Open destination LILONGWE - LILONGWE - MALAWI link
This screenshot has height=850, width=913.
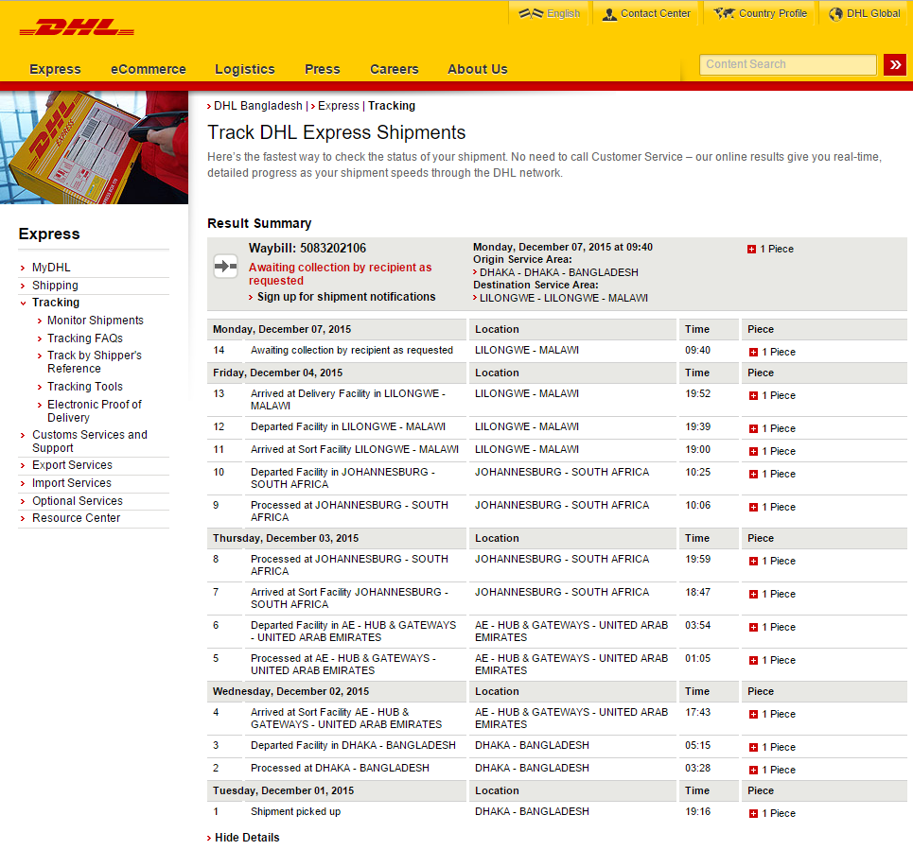(564, 298)
